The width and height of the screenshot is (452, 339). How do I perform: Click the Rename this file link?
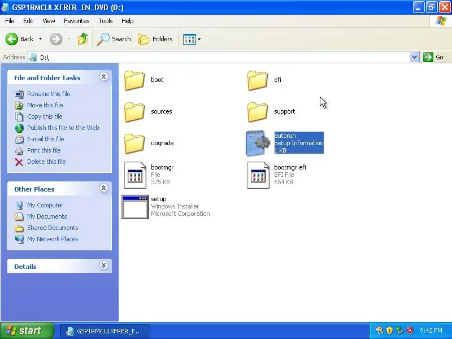(49, 94)
